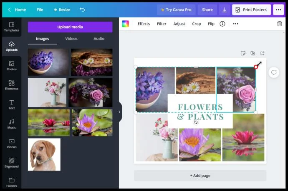Click the Print Posters button
This screenshot has width=288, height=191.
(251, 10)
